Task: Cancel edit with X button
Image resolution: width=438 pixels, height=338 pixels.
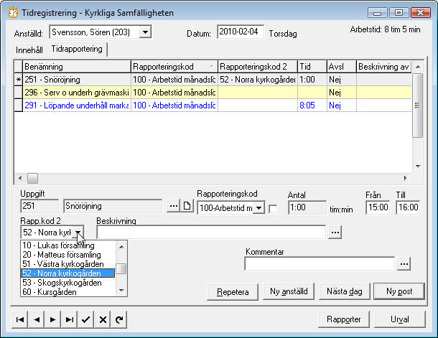Action: 103,319
